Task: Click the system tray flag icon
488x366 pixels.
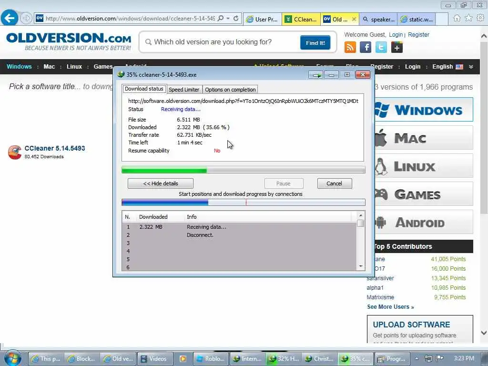Action: click(440, 358)
